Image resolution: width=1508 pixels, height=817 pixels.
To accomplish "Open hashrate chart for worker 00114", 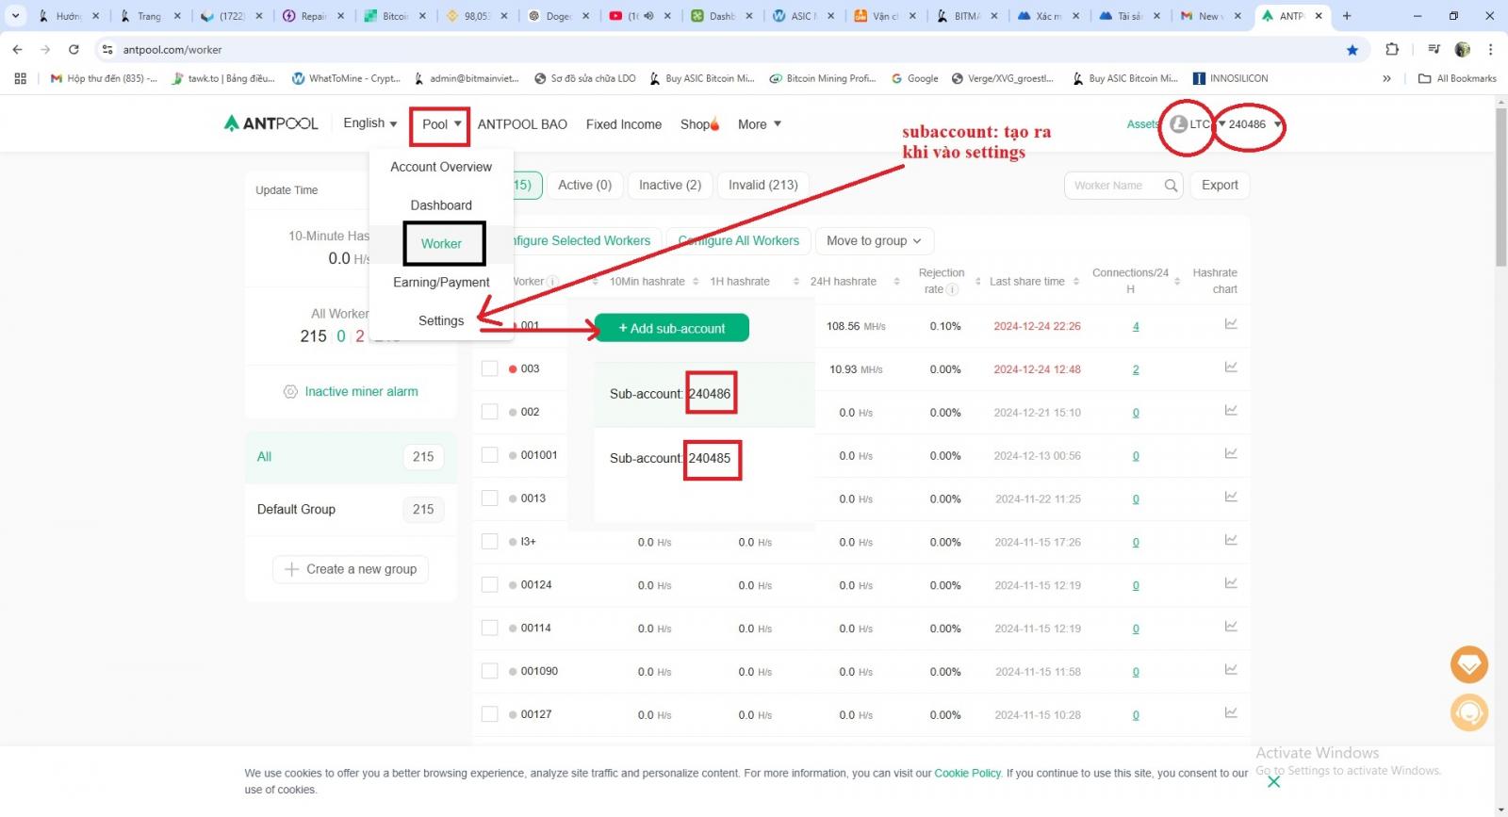I will [1231, 628].
